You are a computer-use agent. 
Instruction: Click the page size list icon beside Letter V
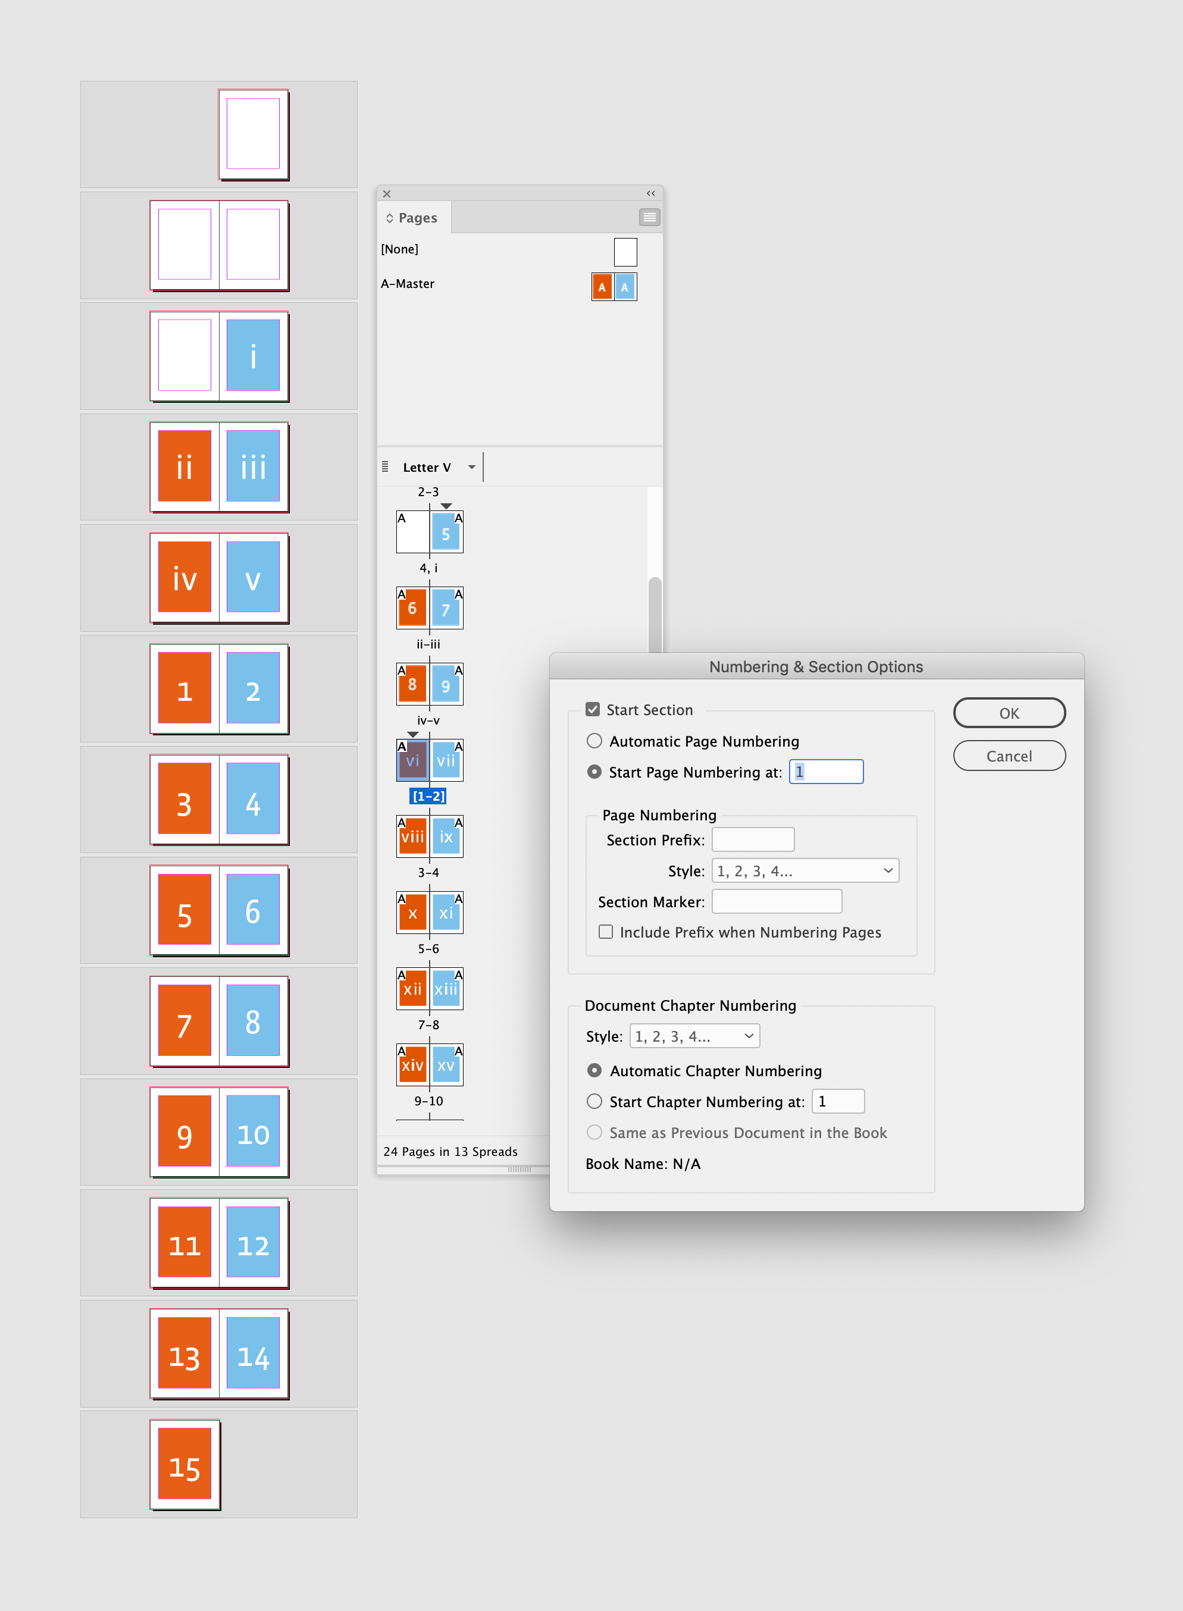pos(386,466)
